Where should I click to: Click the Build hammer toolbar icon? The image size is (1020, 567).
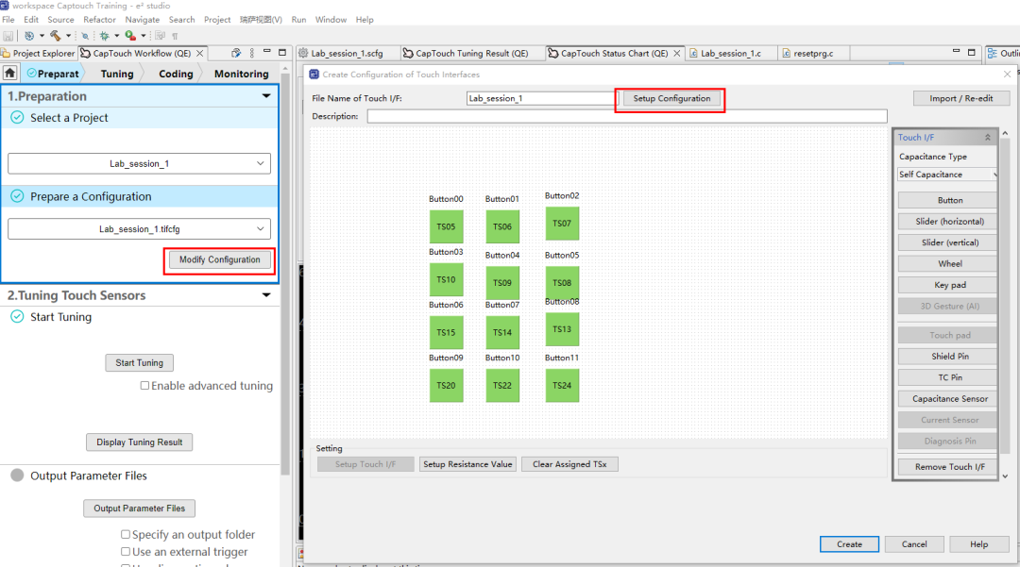(56, 36)
